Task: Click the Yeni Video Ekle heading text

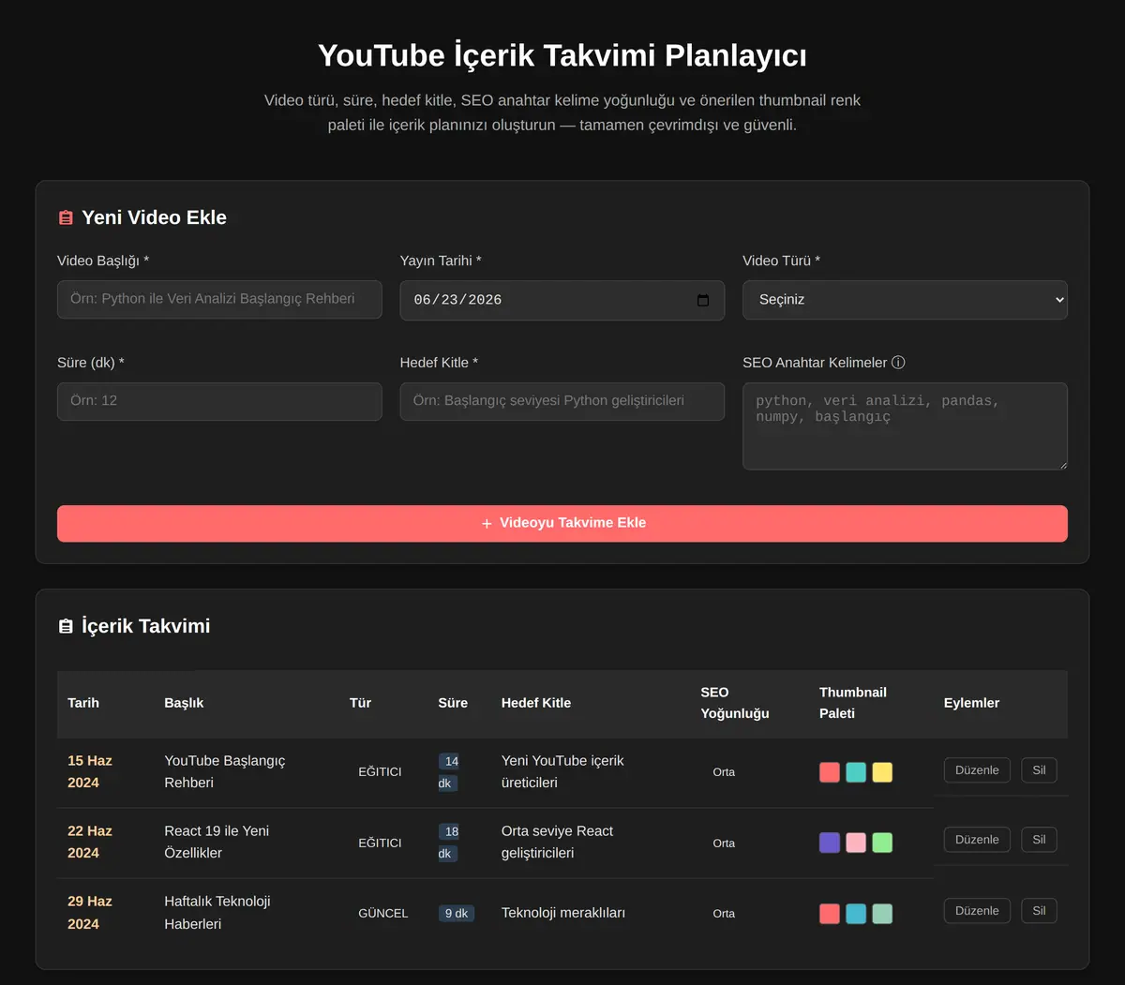Action: [x=155, y=217]
